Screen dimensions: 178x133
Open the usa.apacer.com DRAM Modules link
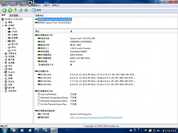tap(96, 117)
